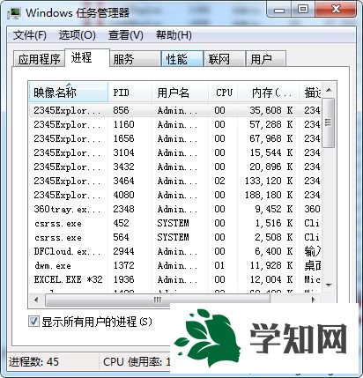Sort by 映像名称 column header
Screen dimensions: 363x378
(69, 93)
